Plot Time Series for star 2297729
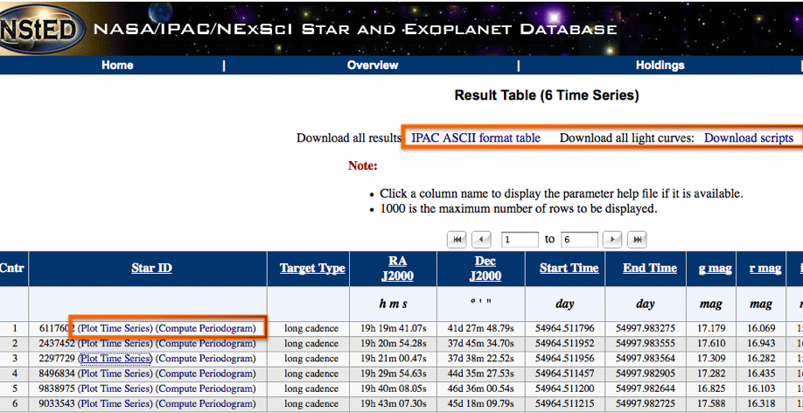The image size is (803, 413). 115,358
